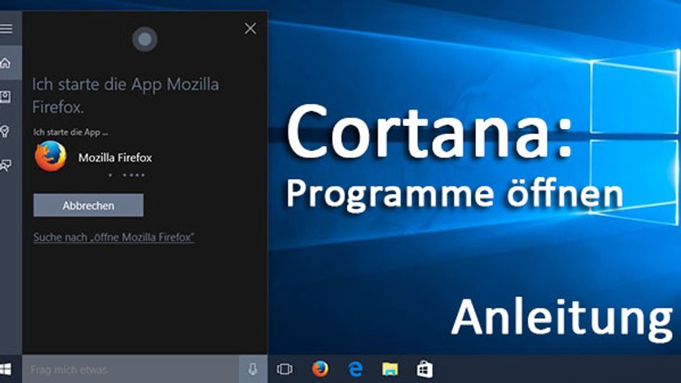Screen dimensions: 681x383
Task: Open File Explorer from taskbar
Action: tap(390, 369)
